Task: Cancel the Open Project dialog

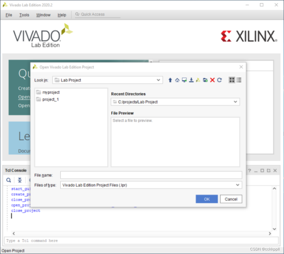Action: 231,199
